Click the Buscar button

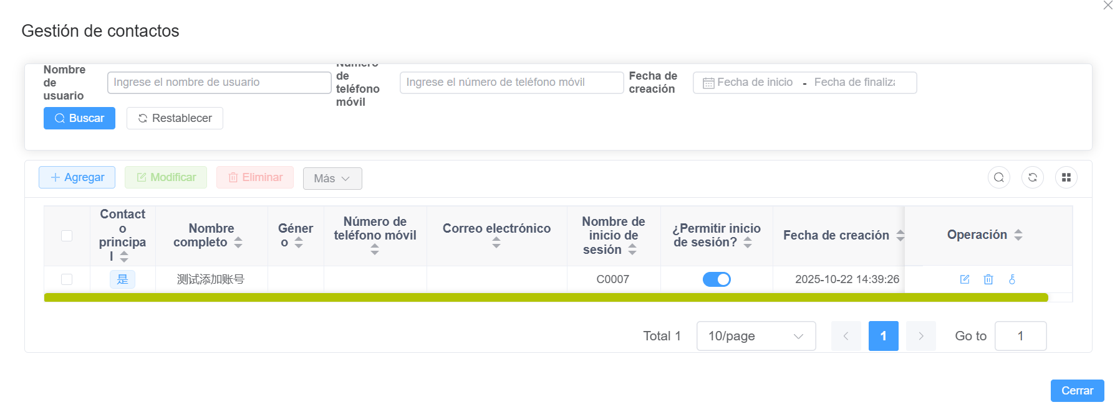pos(79,118)
